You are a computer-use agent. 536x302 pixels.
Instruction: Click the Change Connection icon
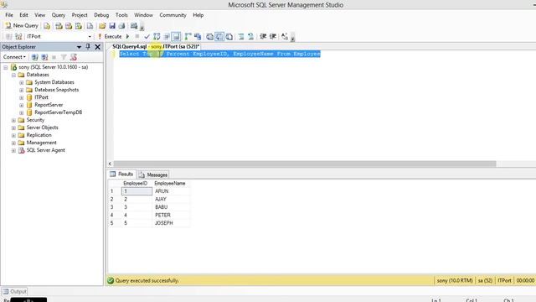18,36
